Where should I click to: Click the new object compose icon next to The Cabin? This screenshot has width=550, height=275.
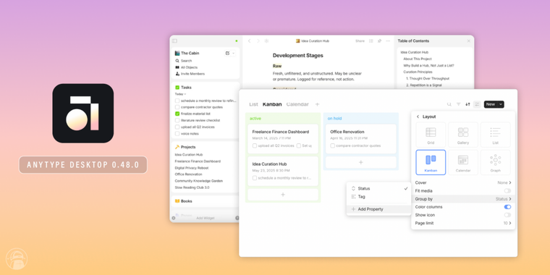pyautogui.click(x=228, y=53)
